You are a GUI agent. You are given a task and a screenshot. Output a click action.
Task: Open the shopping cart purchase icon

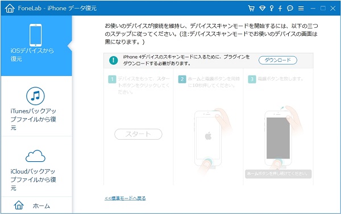click(x=251, y=9)
